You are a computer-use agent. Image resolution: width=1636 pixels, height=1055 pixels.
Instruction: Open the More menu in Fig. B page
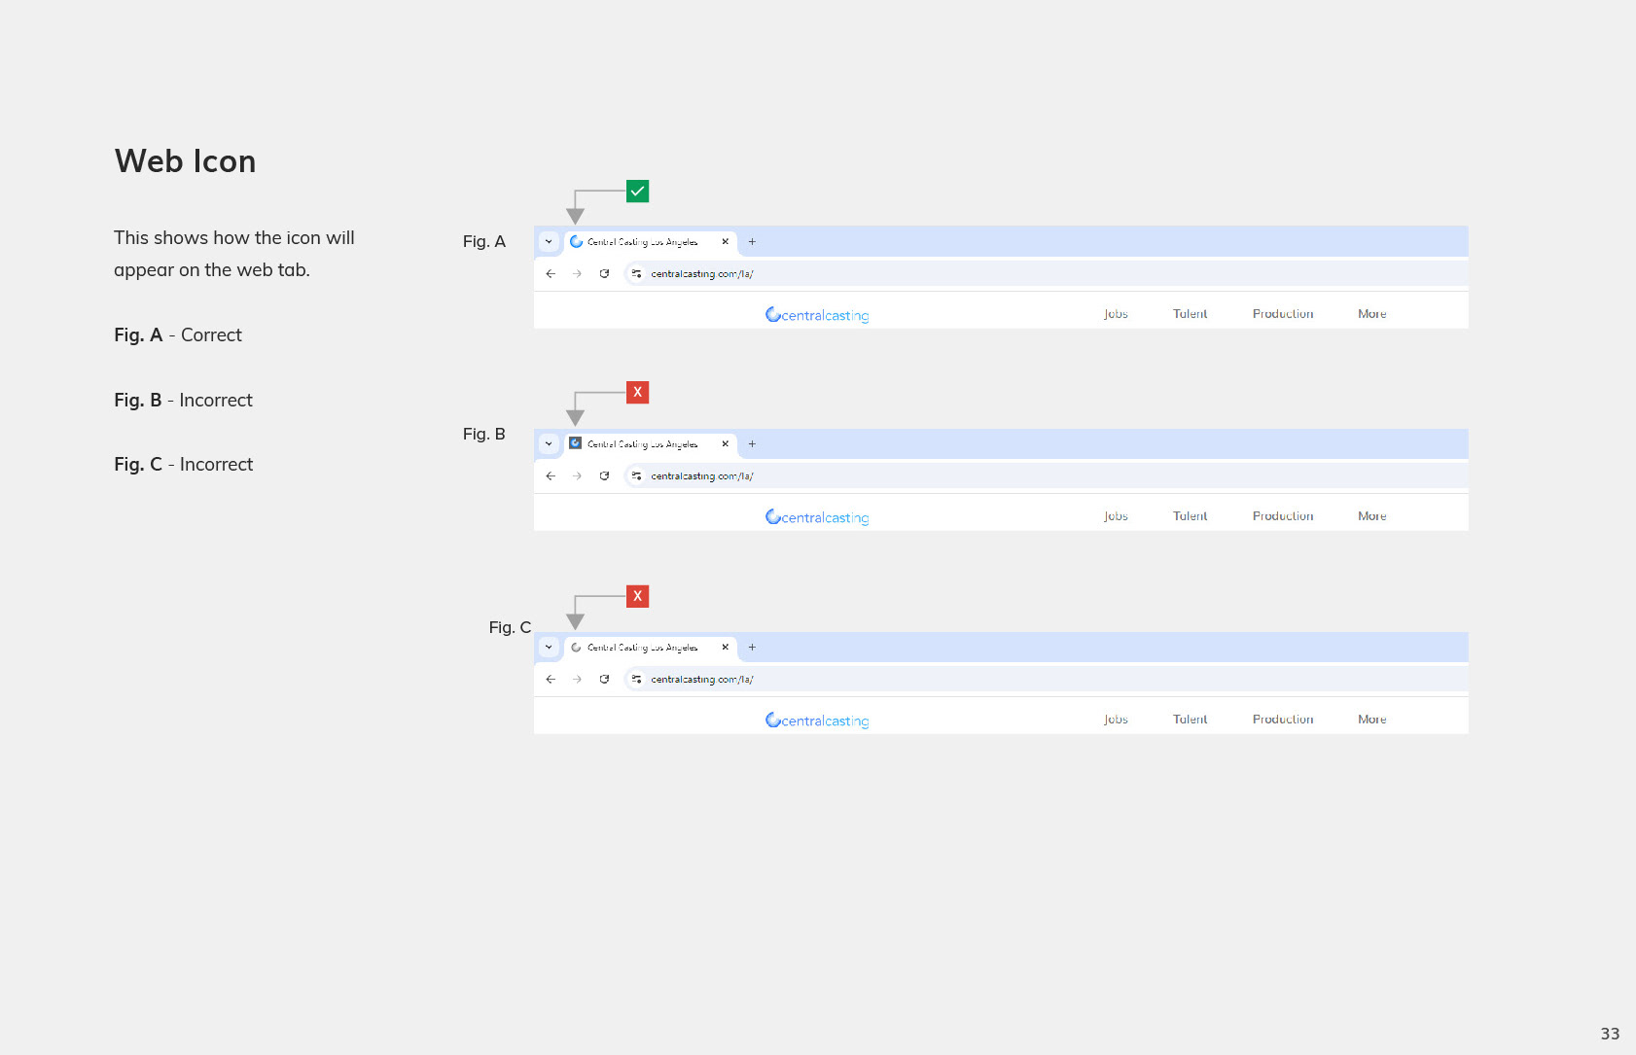click(x=1372, y=516)
